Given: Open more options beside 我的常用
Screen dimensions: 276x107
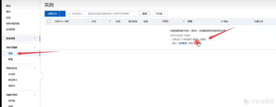Looking at the screenshot, I should 35,38.
